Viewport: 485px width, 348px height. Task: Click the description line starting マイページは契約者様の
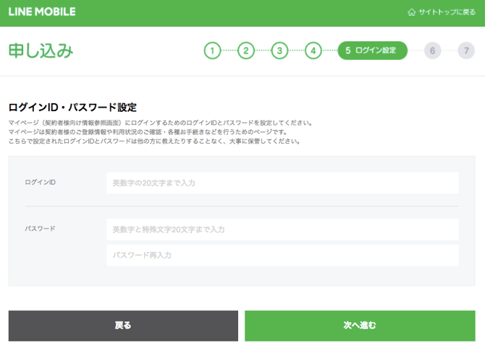(148, 132)
